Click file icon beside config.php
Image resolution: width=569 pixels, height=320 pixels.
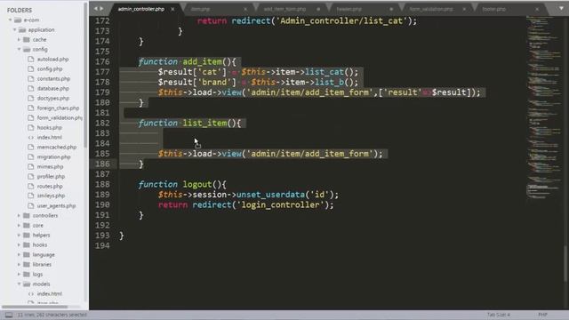pyautogui.click(x=31, y=69)
